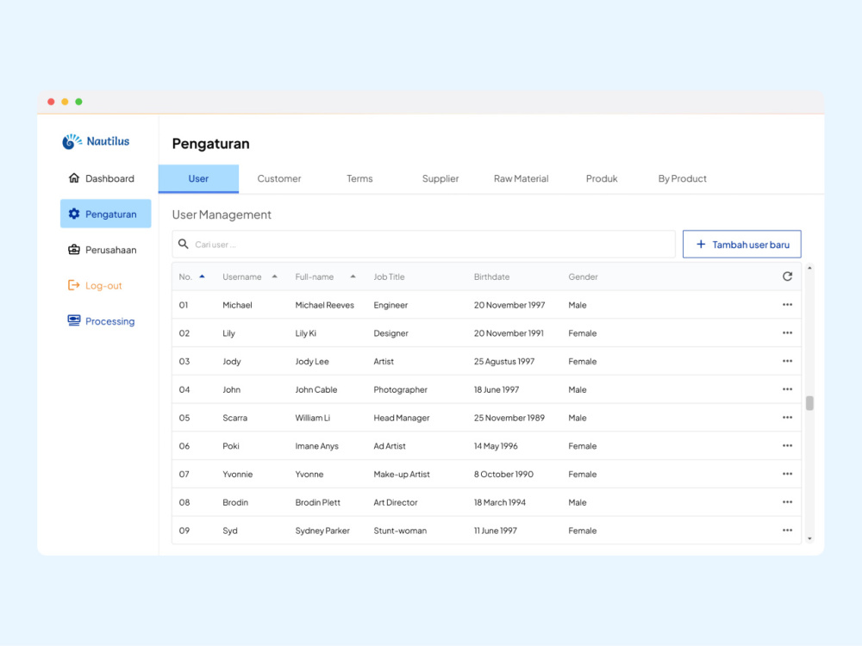
Task: Open more options for Lily Ki
Action: [787, 332]
